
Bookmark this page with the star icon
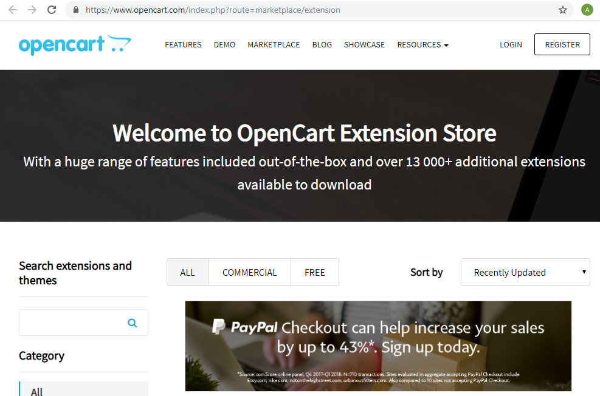[562, 10]
